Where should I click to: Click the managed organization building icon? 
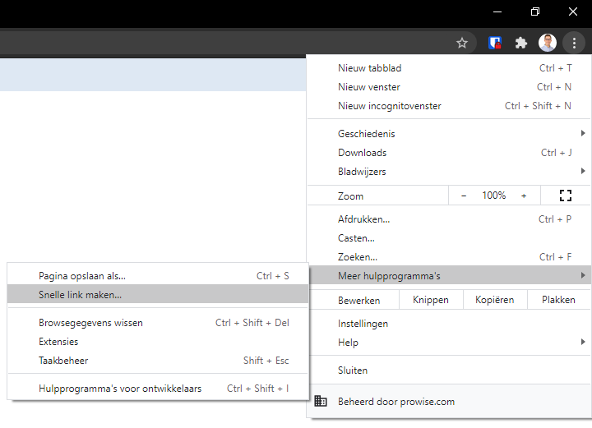(x=321, y=402)
